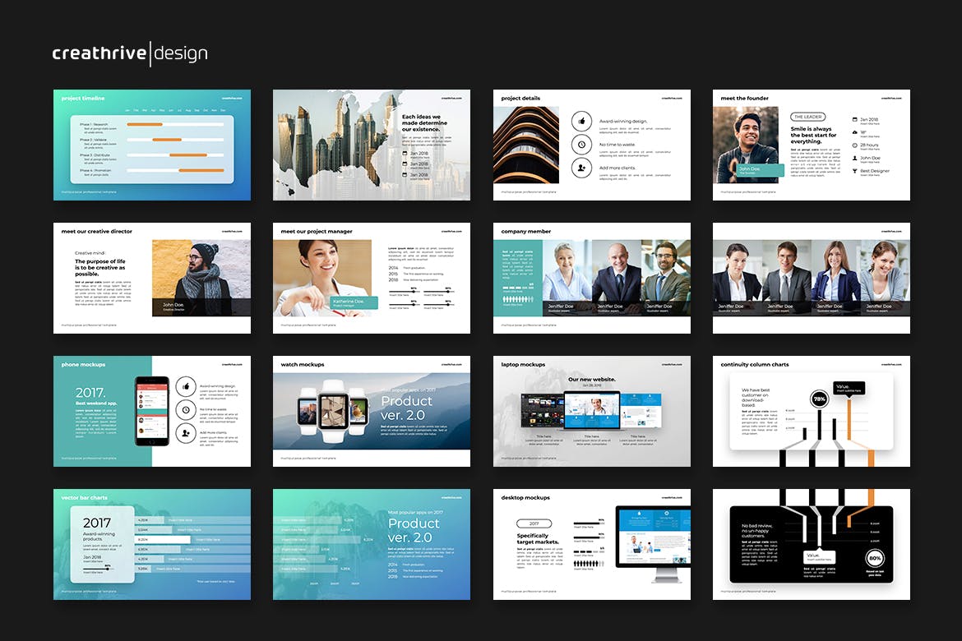Click the creathrive design logo
This screenshot has width=962, height=641.
[x=130, y=53]
